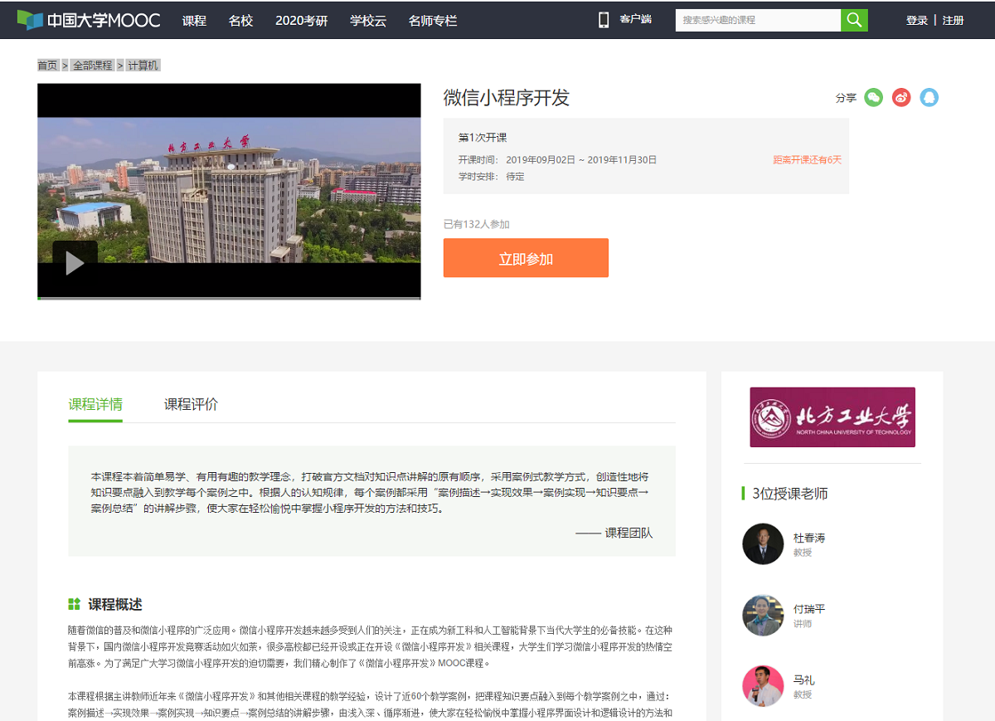Click the WeChat share icon
995x721 pixels.
pos(873,98)
